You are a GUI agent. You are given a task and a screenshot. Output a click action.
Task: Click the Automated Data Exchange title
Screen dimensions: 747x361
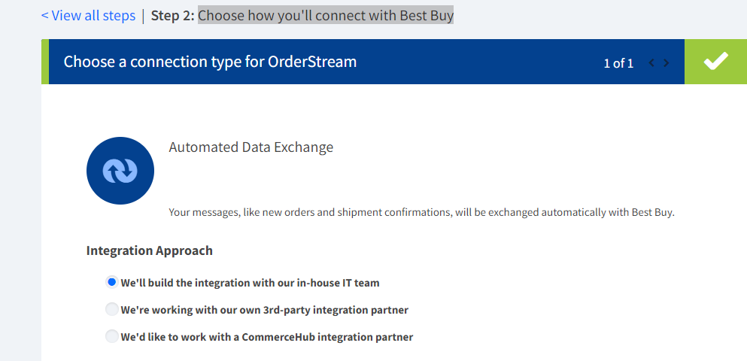[x=251, y=147]
